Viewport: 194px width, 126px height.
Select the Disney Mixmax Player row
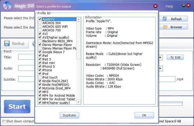57,45
